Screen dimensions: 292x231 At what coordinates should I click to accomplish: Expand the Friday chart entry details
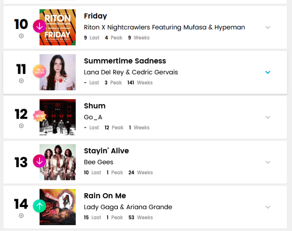(268, 27)
